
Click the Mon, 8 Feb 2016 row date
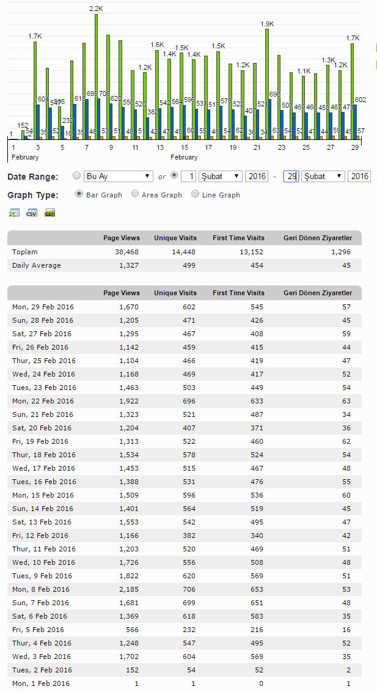40,589
